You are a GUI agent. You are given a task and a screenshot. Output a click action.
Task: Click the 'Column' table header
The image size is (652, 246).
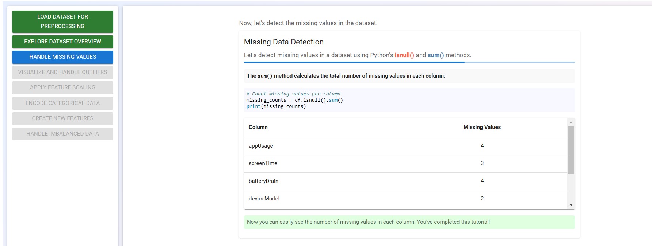(x=258, y=127)
